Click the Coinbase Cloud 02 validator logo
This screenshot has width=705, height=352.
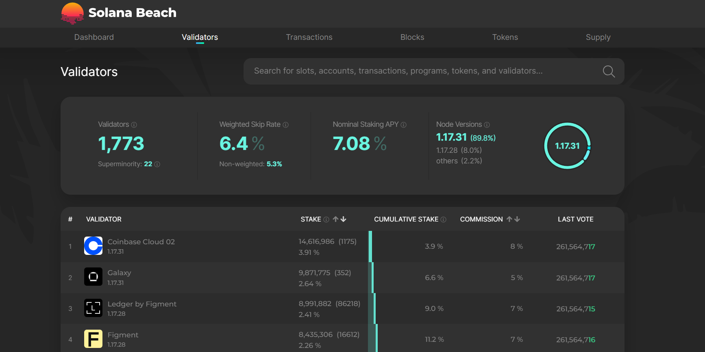point(93,246)
